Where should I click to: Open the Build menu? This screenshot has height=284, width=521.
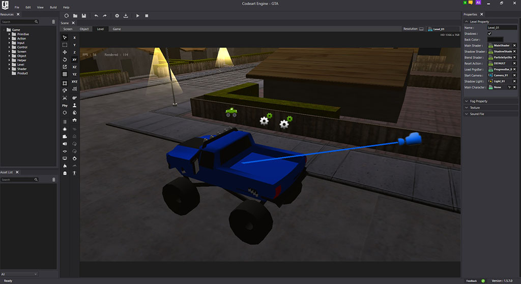click(x=53, y=8)
